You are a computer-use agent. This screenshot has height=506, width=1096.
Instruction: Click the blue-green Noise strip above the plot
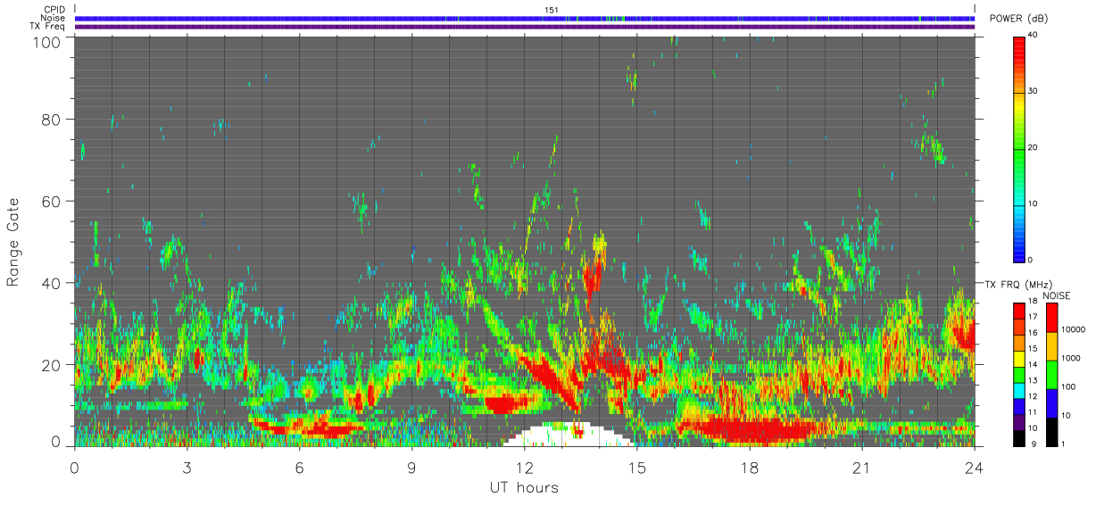click(x=525, y=18)
